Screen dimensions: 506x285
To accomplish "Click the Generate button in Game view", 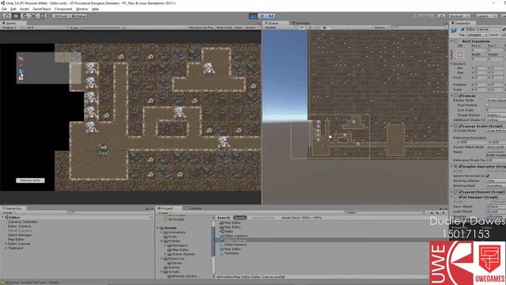I will (30, 180).
